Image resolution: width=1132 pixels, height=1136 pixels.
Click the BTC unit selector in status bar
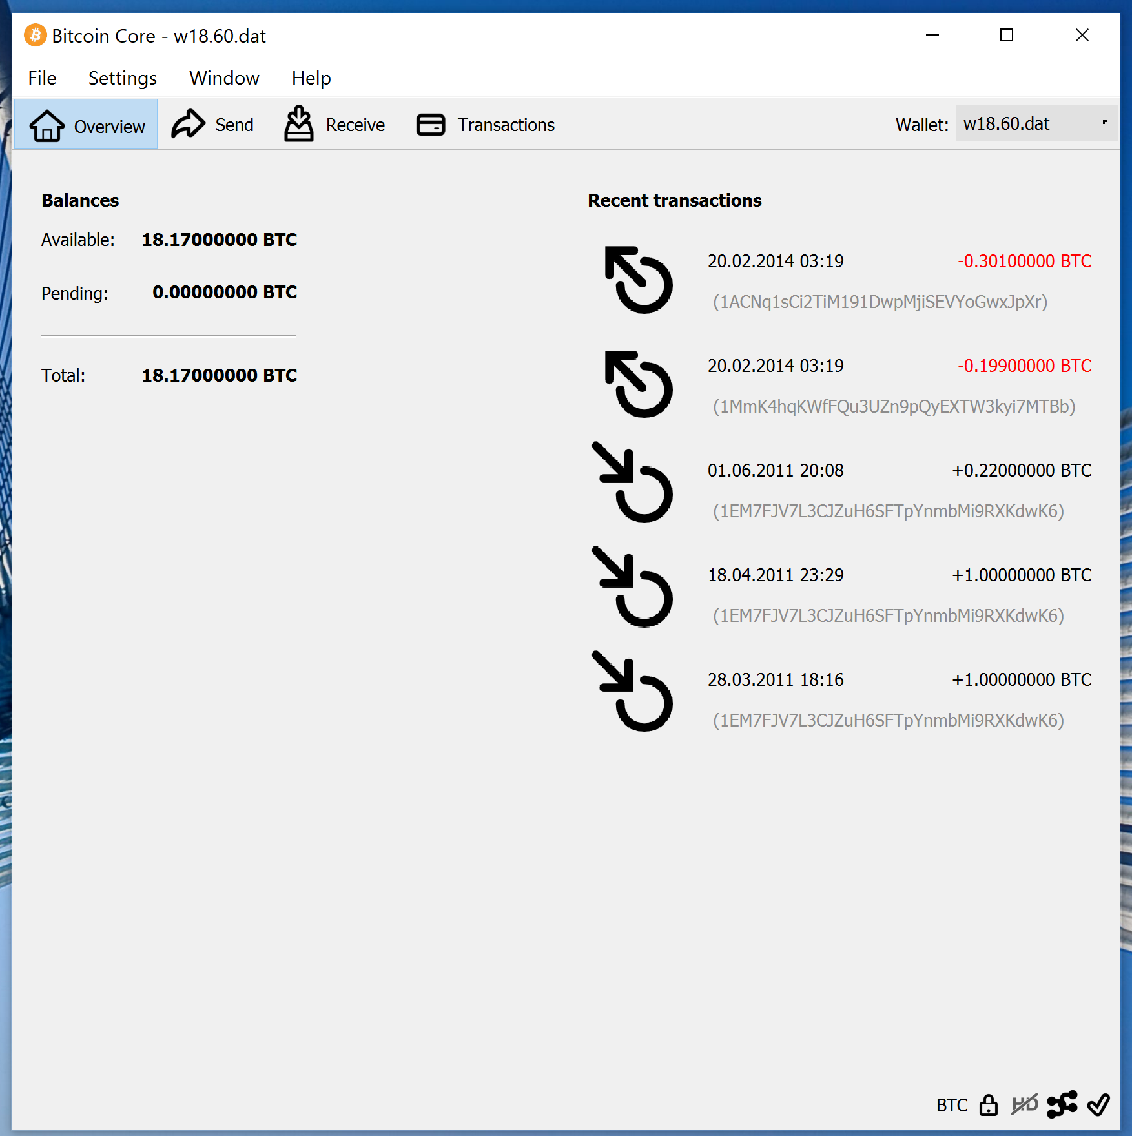[x=951, y=1105]
